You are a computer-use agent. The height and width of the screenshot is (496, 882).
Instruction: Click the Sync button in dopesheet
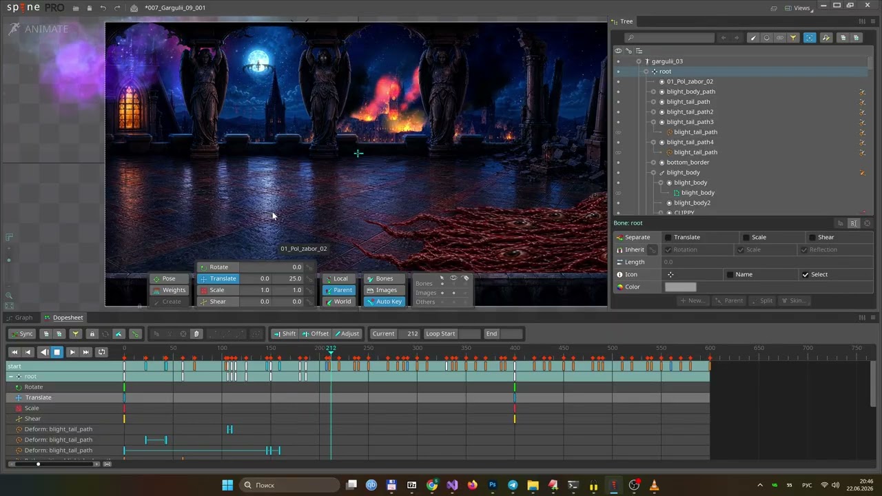pos(21,334)
